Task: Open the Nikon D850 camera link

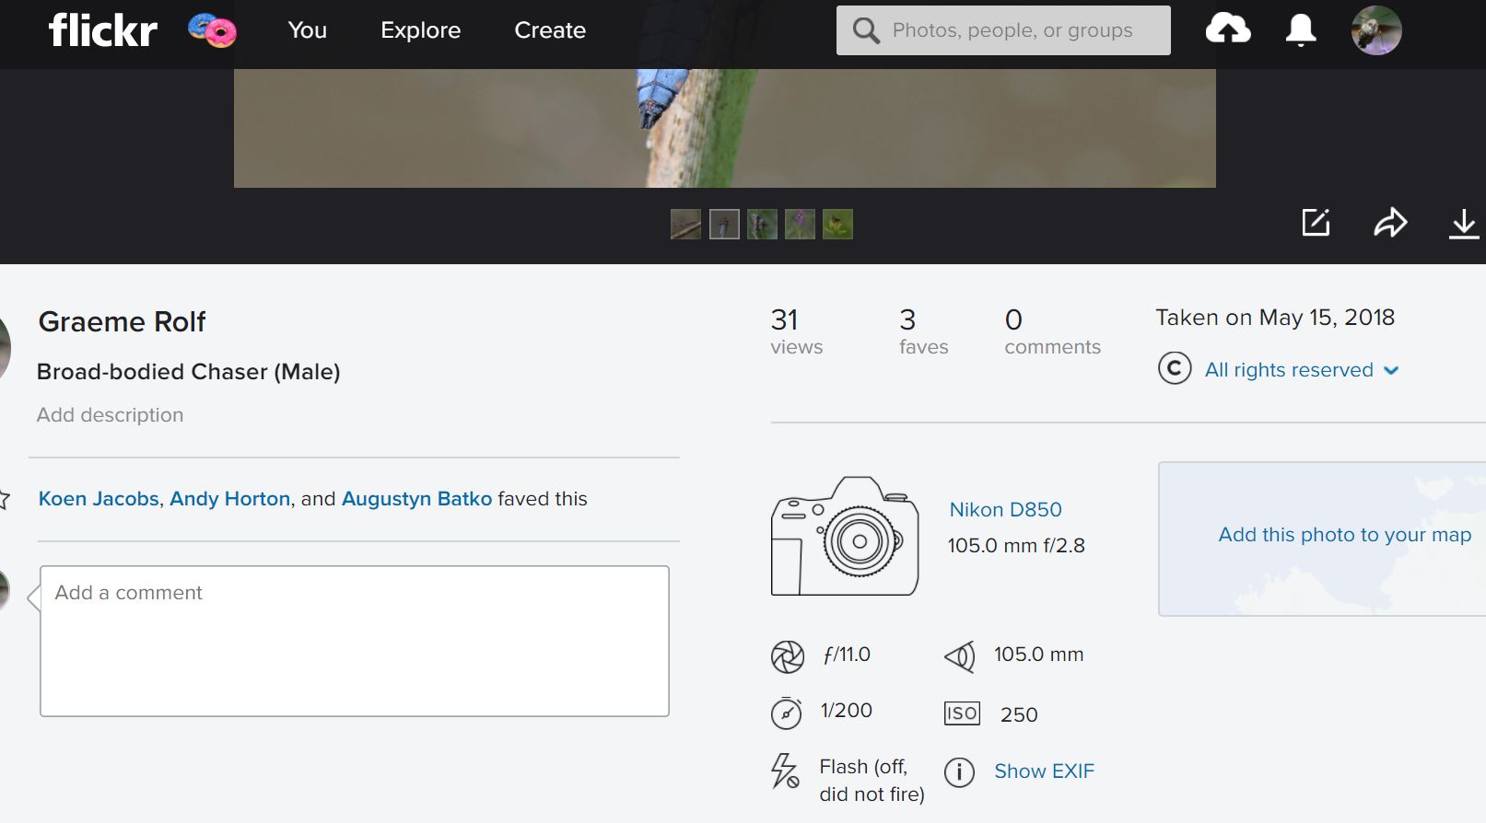Action: (1005, 510)
